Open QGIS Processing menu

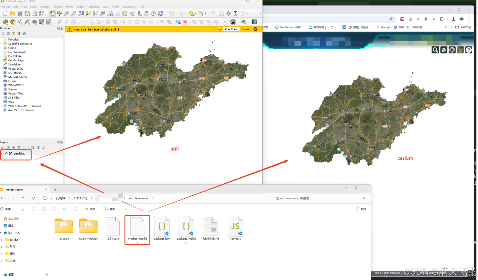point(128,7)
